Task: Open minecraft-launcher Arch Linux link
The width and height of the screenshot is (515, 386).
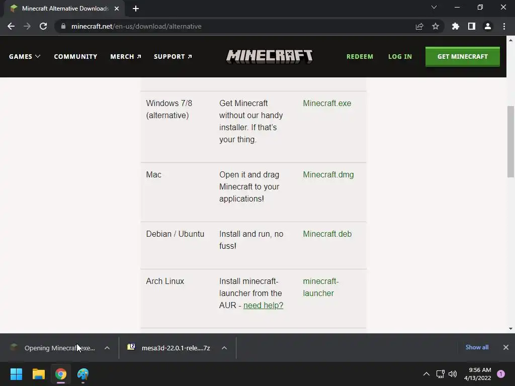Action: click(x=320, y=287)
